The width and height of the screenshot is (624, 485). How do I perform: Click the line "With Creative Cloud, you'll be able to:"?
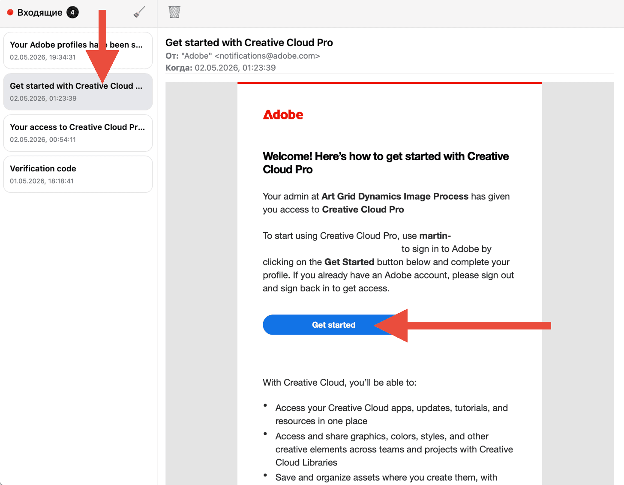(339, 383)
